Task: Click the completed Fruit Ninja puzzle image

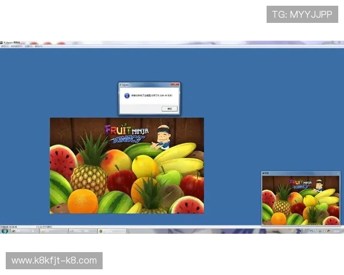Action: click(127, 166)
